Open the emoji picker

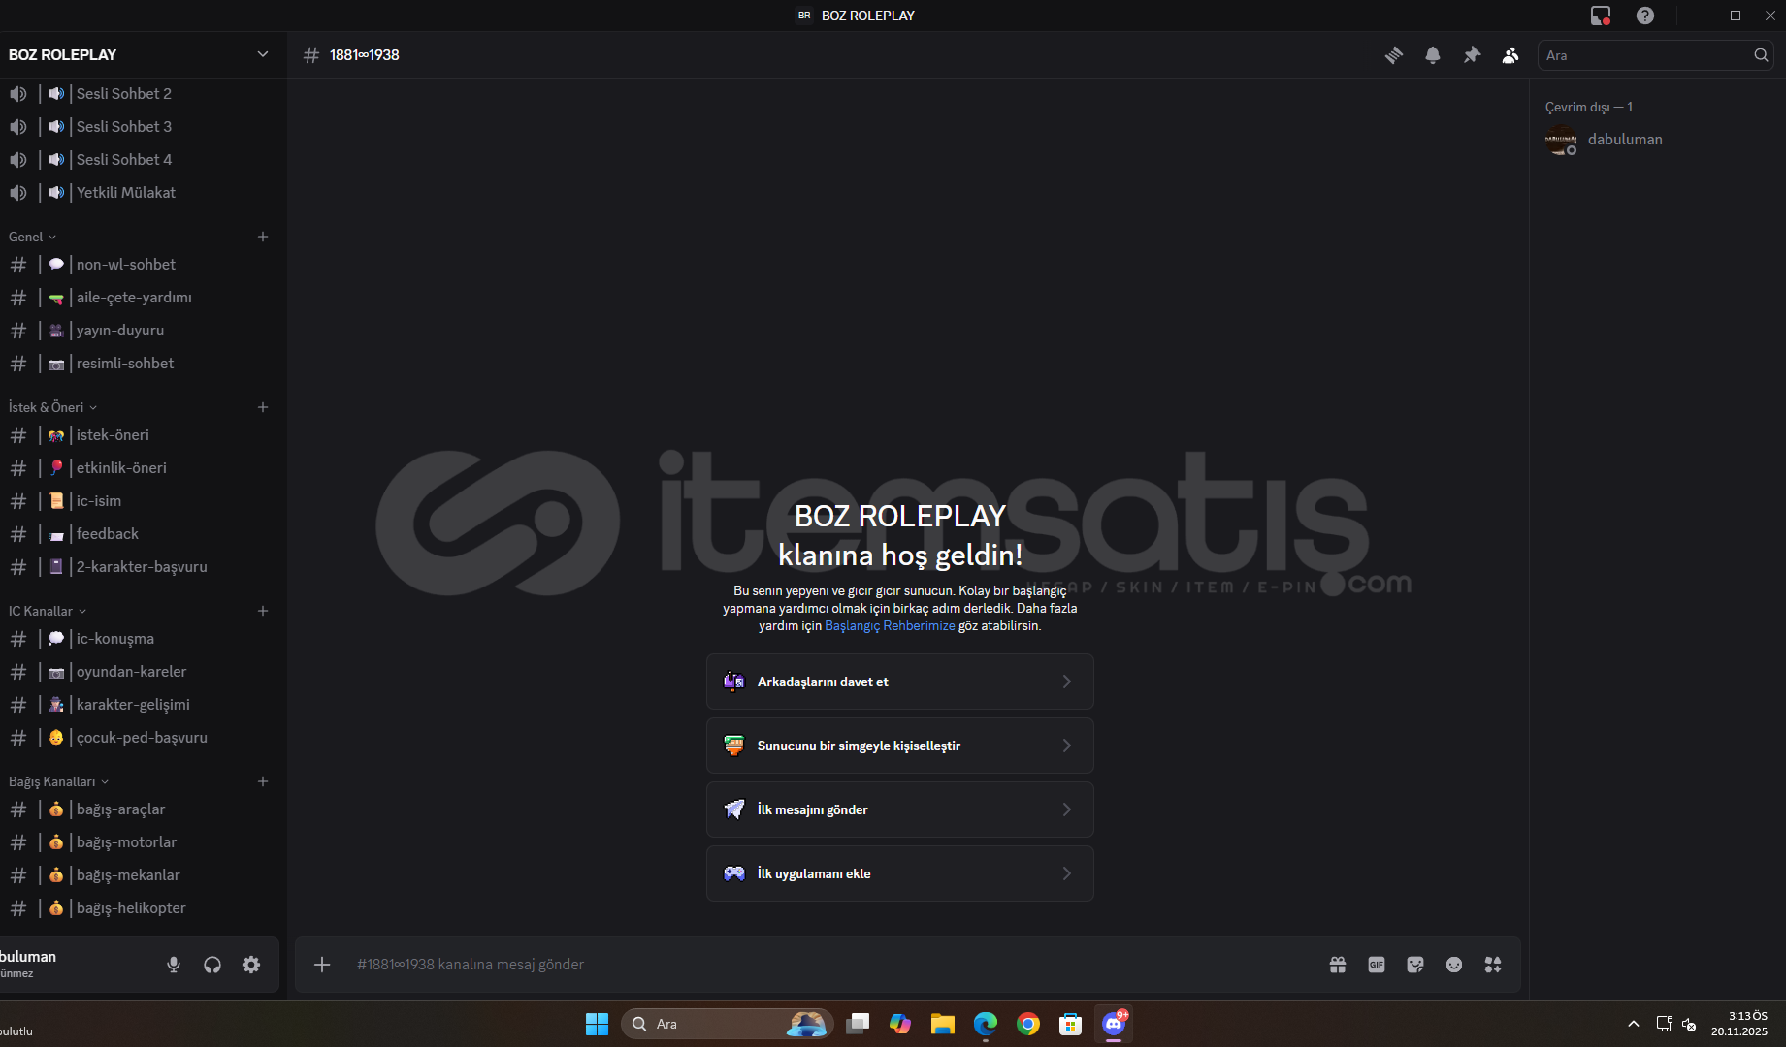[1454, 965]
